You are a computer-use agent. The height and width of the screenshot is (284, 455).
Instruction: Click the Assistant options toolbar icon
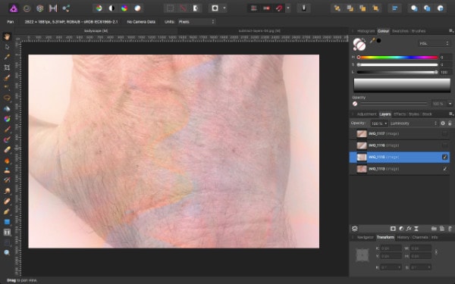point(303,8)
